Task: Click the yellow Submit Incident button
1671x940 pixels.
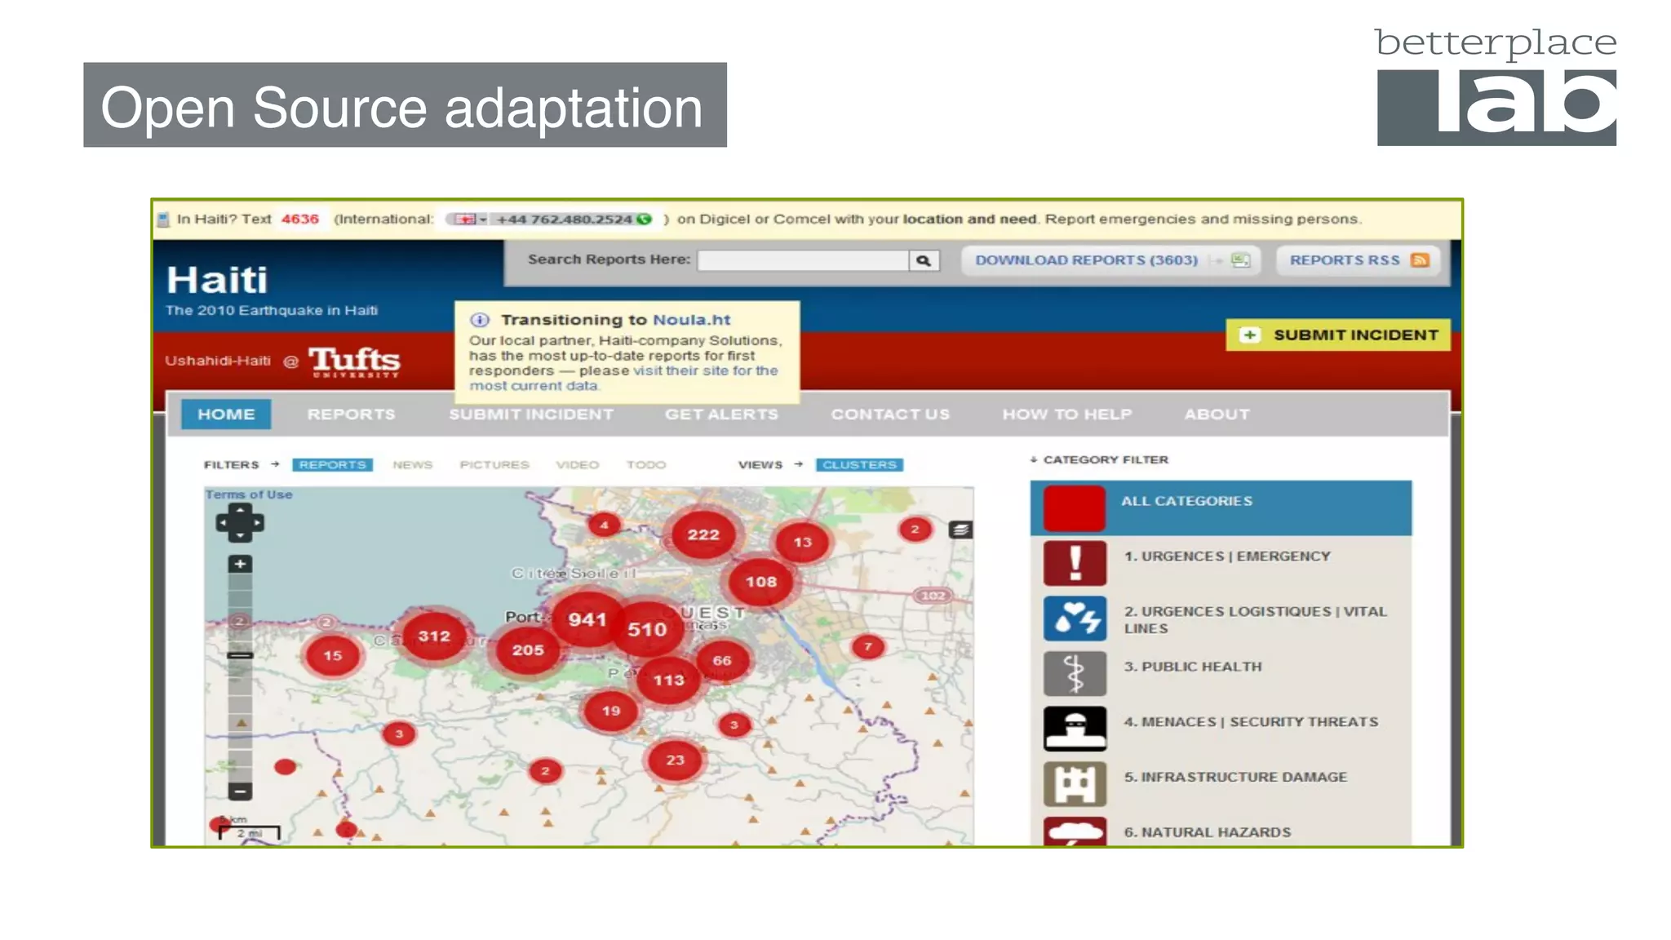Action: pyautogui.click(x=1338, y=335)
